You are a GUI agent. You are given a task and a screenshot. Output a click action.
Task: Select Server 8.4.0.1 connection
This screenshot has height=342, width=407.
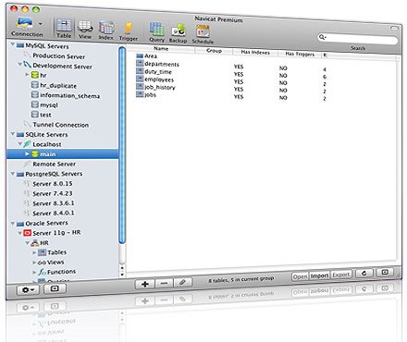[53, 213]
